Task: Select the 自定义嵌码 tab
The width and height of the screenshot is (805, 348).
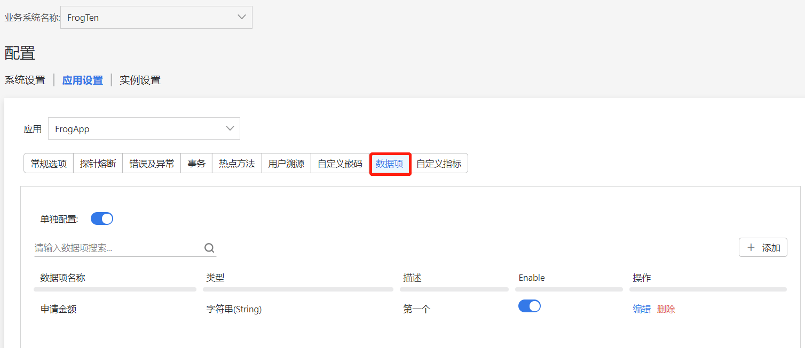Action: tap(340, 164)
